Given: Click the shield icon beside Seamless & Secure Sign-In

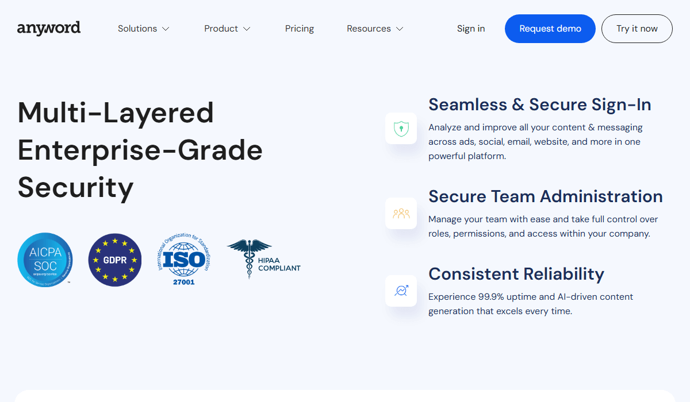Looking at the screenshot, I should tap(401, 128).
